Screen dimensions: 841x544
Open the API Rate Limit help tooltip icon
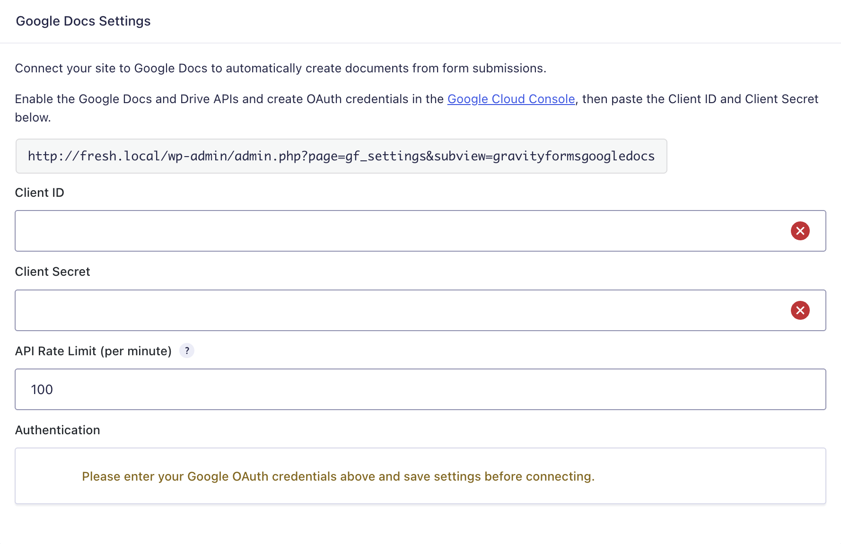click(187, 351)
